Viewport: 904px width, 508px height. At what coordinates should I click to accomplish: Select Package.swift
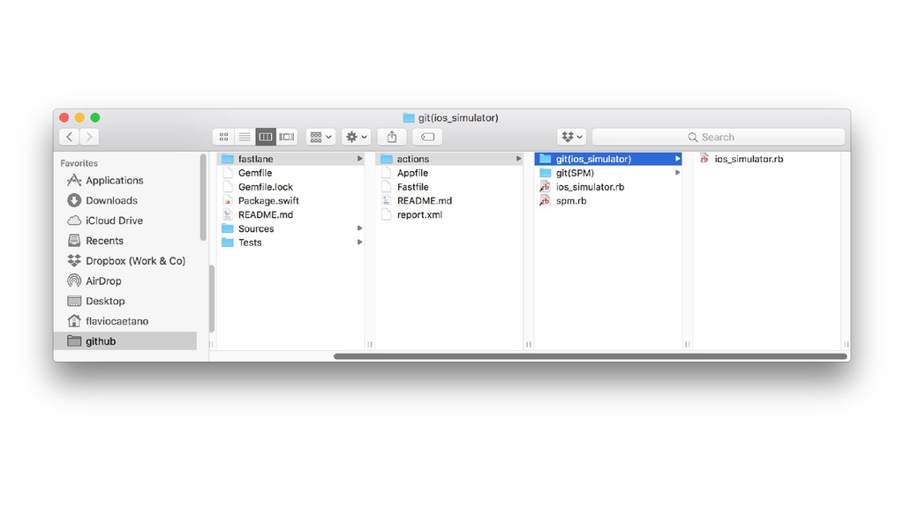291,200
